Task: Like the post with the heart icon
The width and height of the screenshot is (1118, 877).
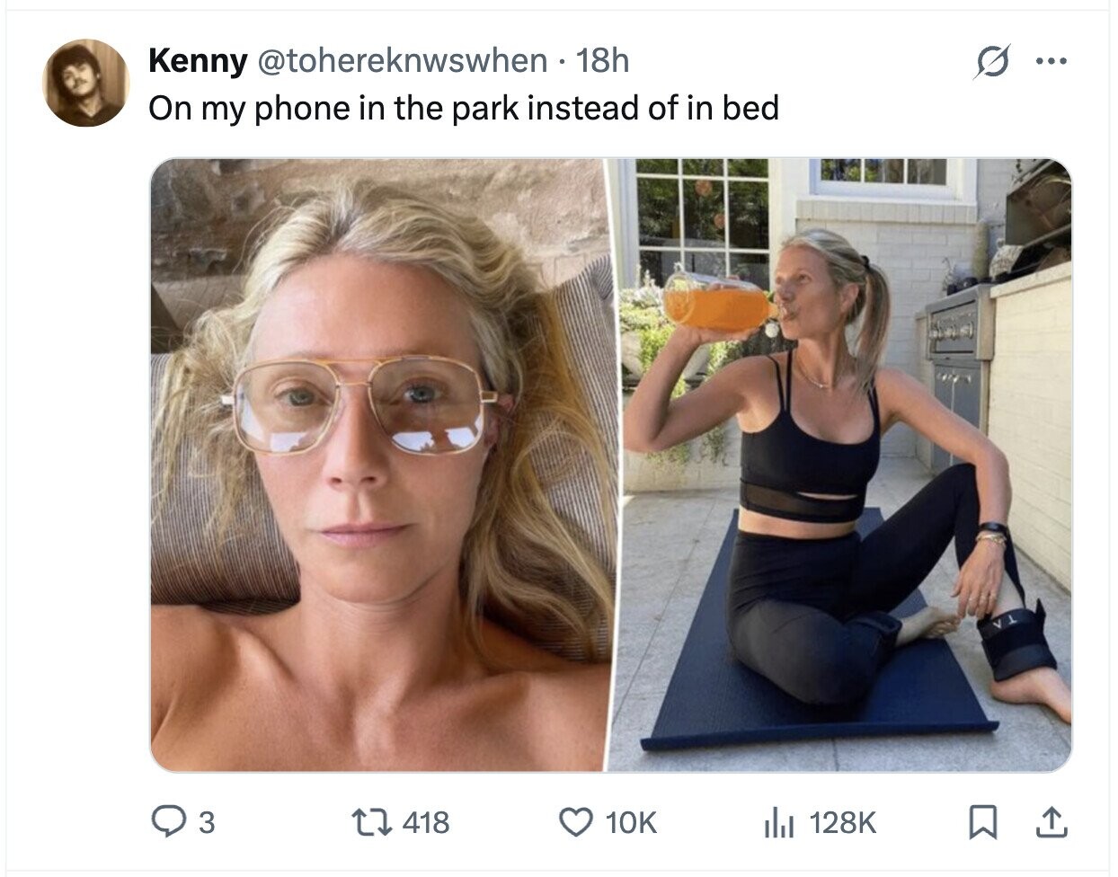Action: pos(575,821)
